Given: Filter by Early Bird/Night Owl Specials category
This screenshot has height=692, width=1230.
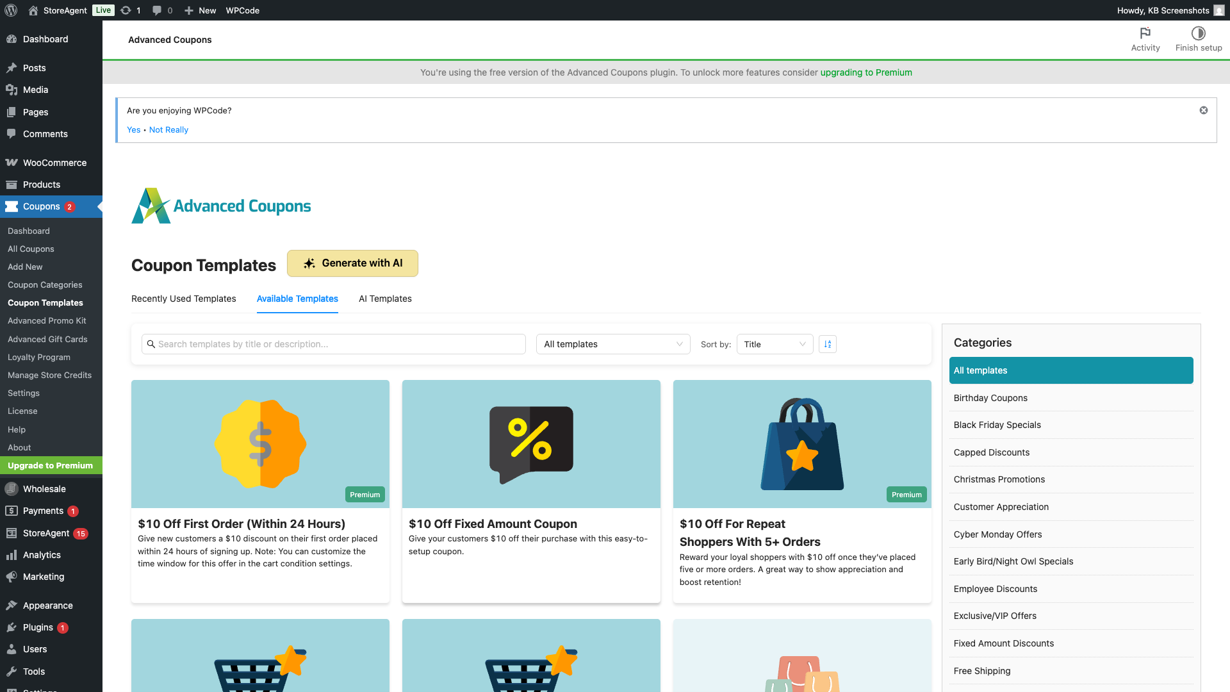Looking at the screenshot, I should (1071, 561).
